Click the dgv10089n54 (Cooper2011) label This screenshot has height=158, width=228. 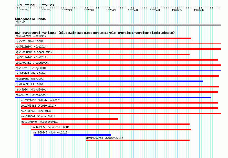click(x=40, y=122)
